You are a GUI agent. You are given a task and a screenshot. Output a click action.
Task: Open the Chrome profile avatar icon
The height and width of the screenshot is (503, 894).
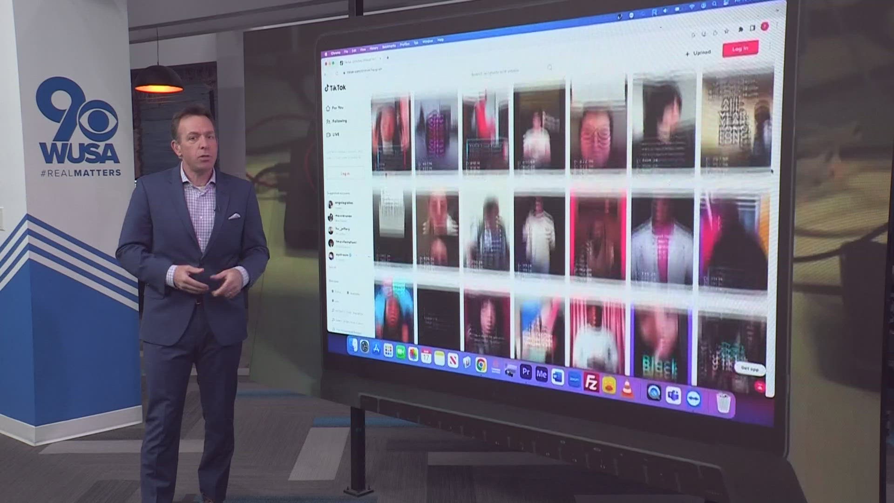tap(764, 27)
